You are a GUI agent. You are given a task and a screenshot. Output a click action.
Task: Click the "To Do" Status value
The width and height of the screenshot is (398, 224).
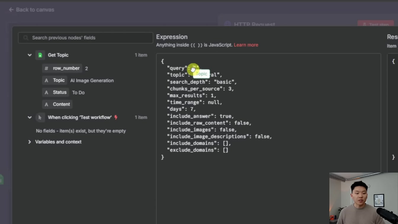(x=78, y=92)
